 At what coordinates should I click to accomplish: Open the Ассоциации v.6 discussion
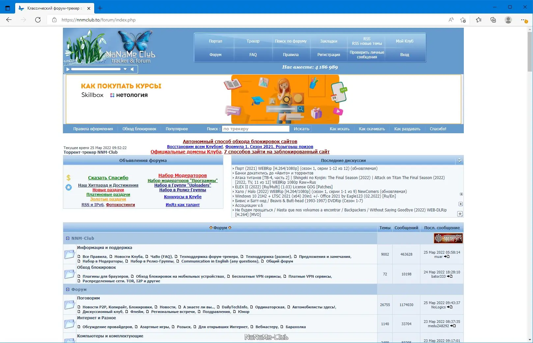tap(249, 205)
